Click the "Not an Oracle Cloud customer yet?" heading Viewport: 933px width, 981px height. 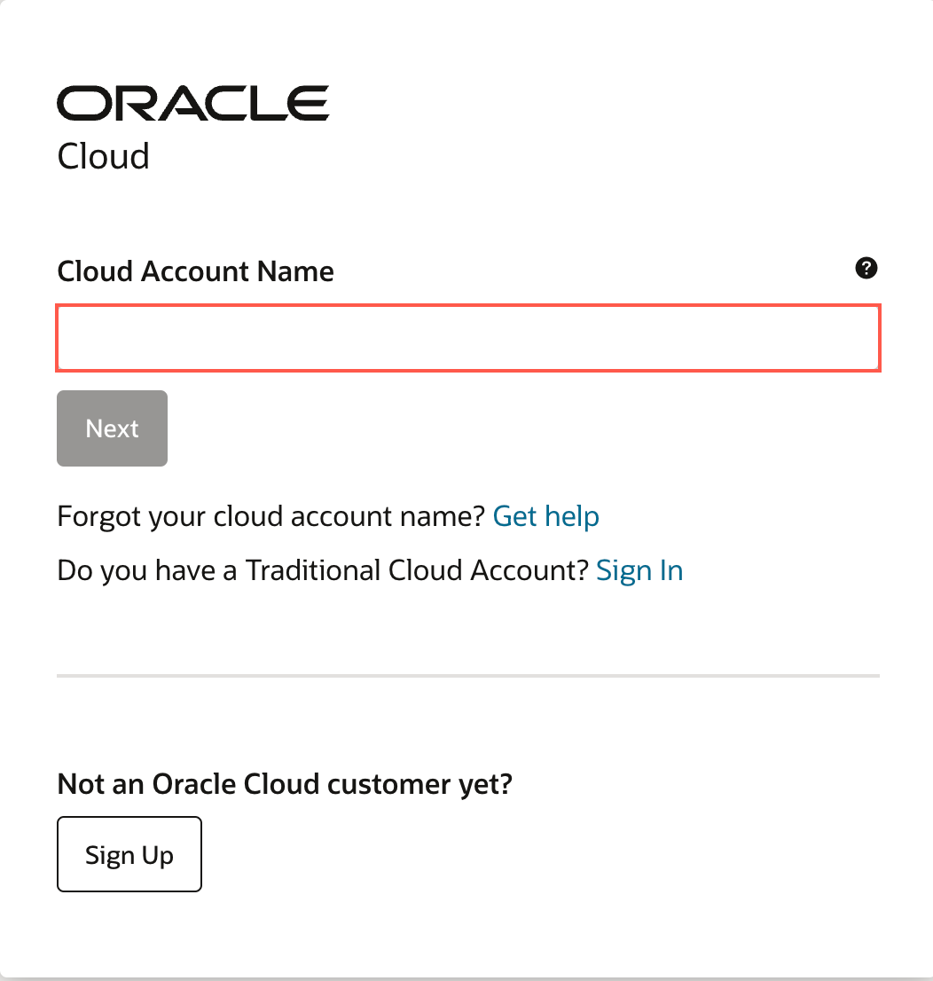[285, 784]
